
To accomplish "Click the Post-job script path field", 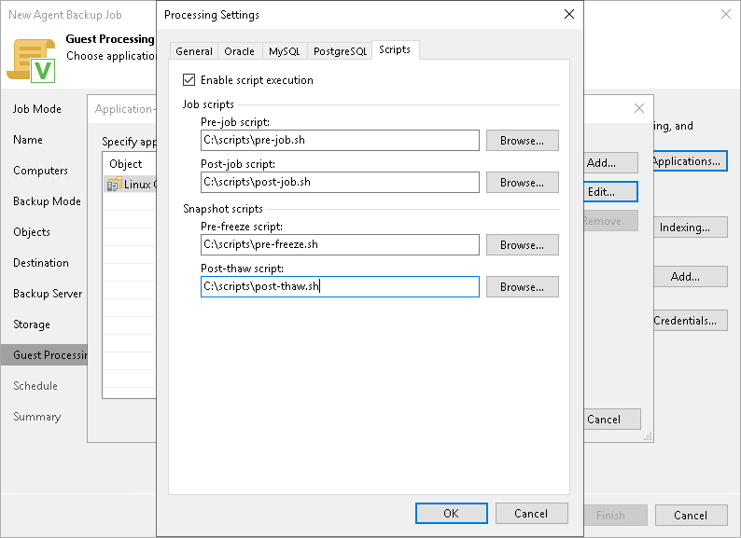I will pyautogui.click(x=340, y=183).
